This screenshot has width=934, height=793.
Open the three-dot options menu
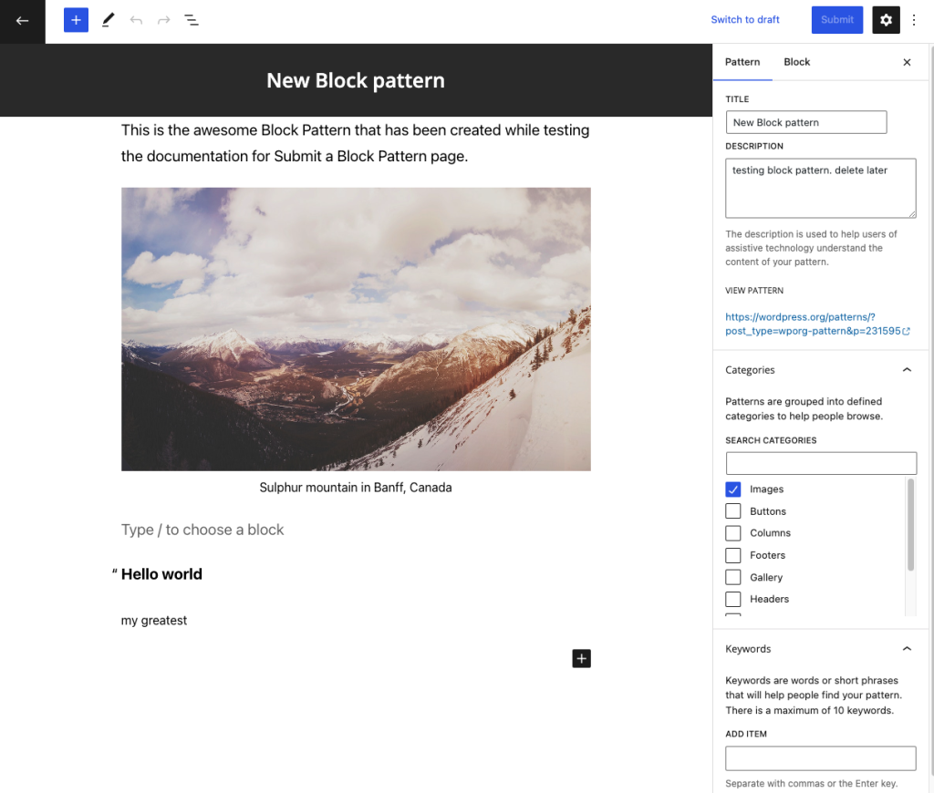point(915,20)
